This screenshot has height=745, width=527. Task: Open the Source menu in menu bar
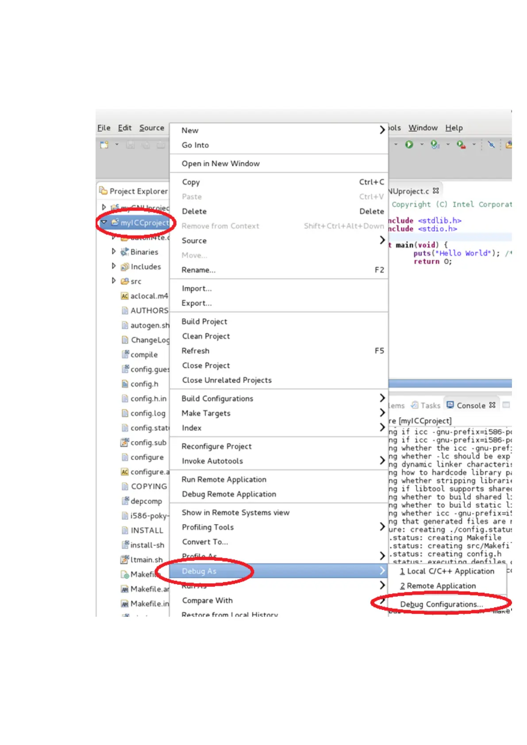[x=152, y=128]
